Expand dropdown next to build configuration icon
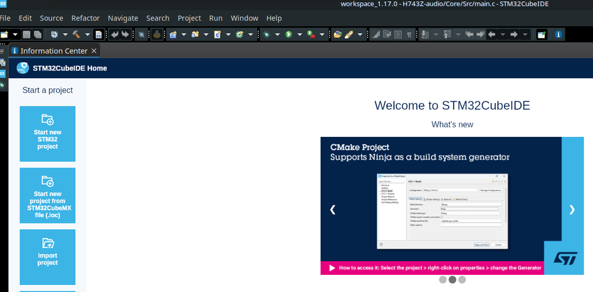 coord(65,35)
